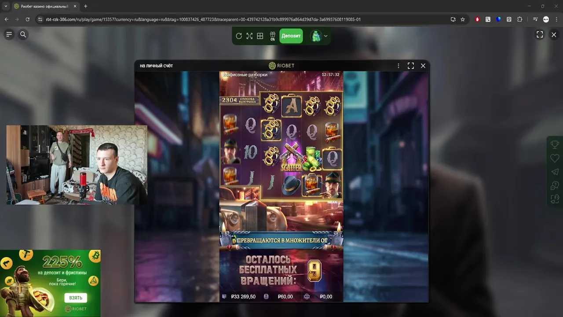
Task: Click the free spins remaining number 9
Action: 314,271
